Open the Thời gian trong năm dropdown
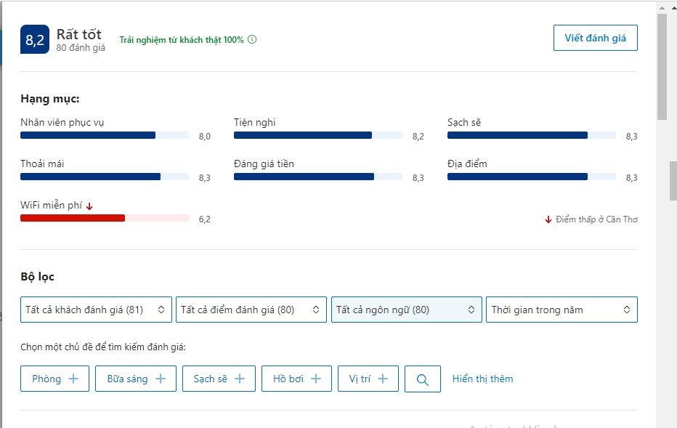This screenshot has width=677, height=428. tap(561, 310)
